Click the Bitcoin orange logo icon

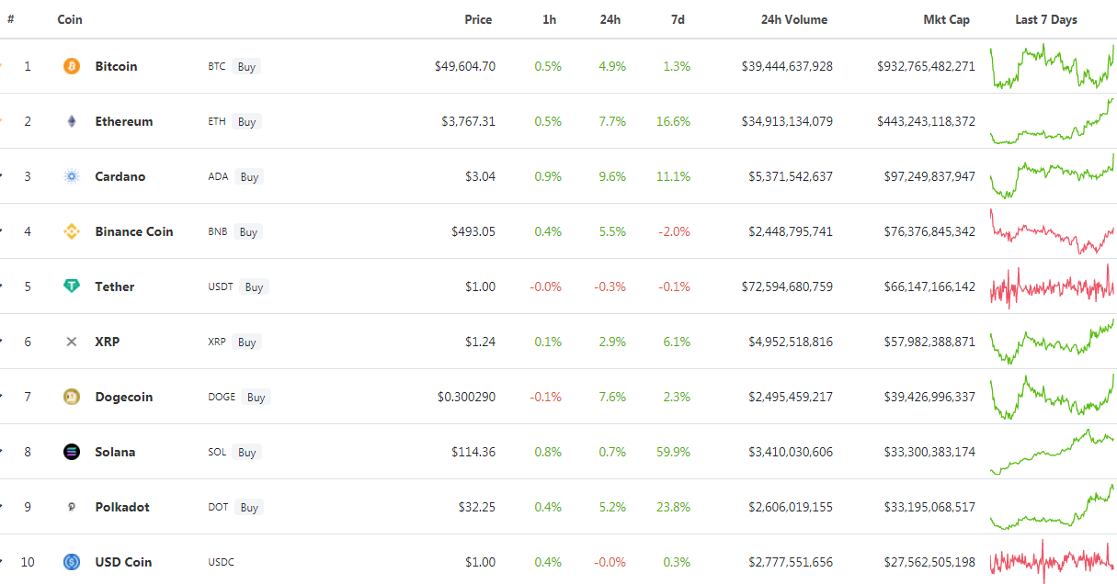coord(72,66)
